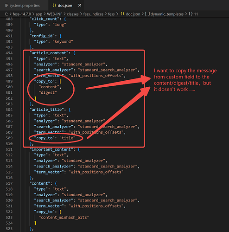Image resolution: width=229 pixels, height=232 pixels.
Task: Click object braces icon before 11
Action: point(191,14)
